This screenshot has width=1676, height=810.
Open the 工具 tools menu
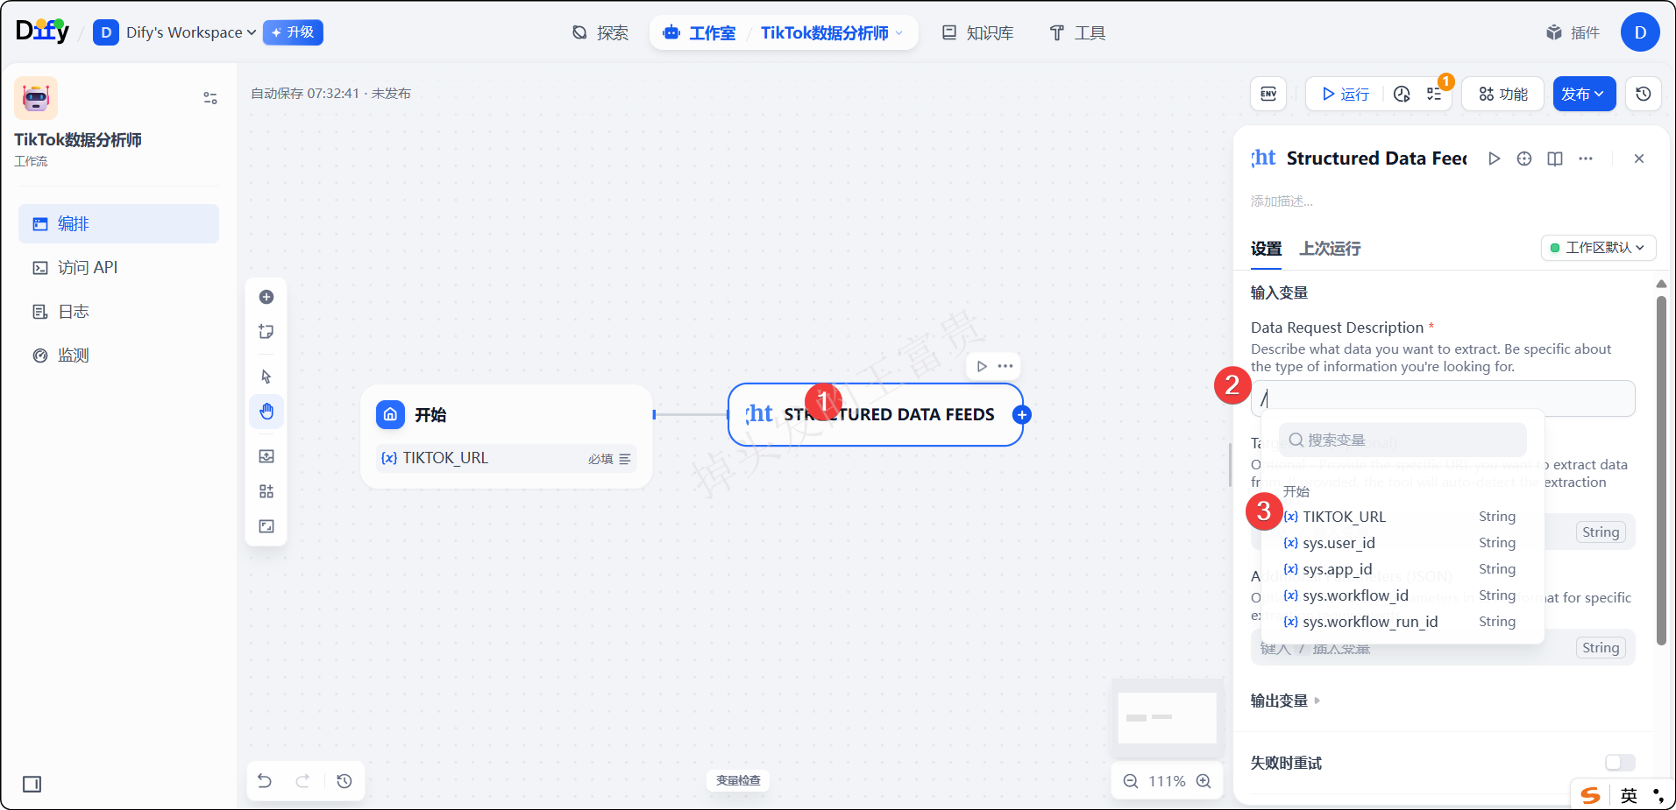coord(1077,32)
